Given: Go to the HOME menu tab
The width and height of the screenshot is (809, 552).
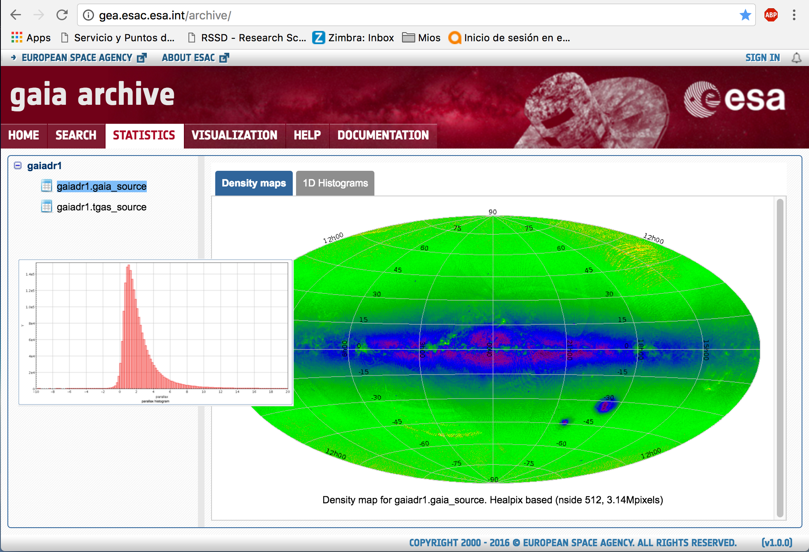Looking at the screenshot, I should pyautogui.click(x=24, y=135).
